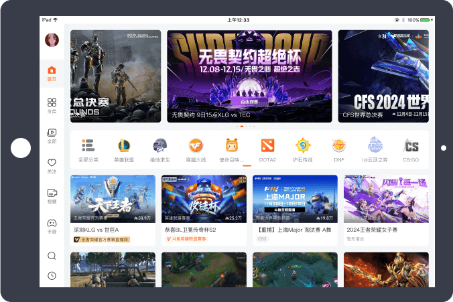Open 关注 following heart icon
453x302 pixels.
(x=52, y=165)
